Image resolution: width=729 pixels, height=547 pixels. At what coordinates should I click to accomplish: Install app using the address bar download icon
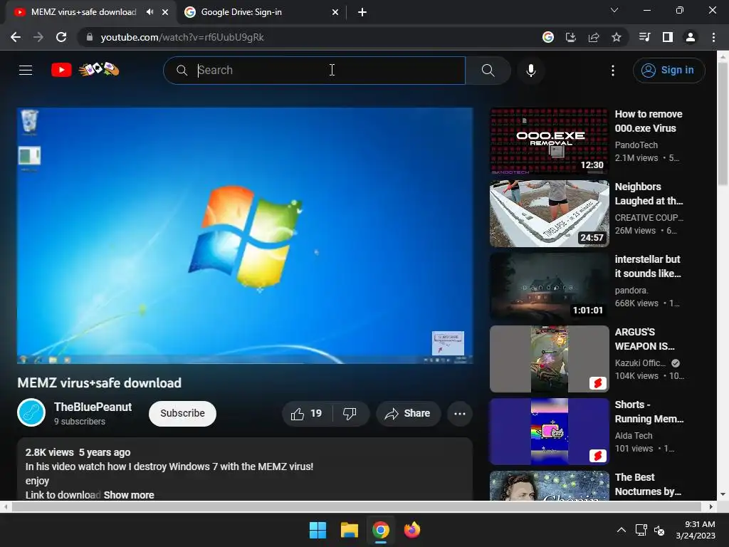pos(571,37)
